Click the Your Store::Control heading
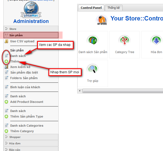 [x=137, y=18]
